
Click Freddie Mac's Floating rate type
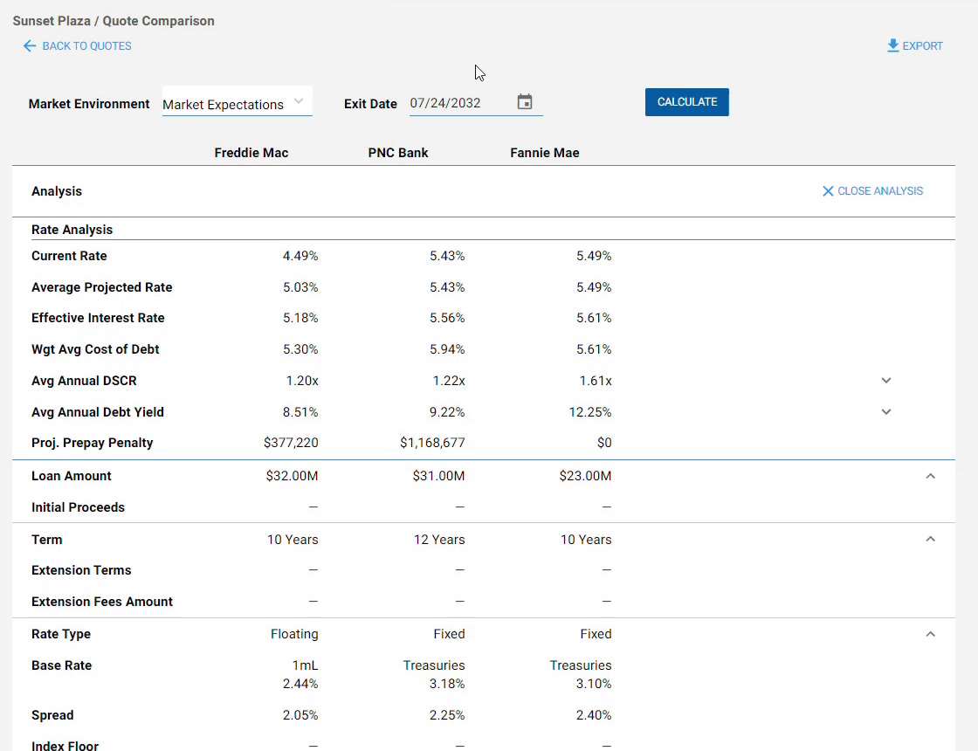(294, 634)
